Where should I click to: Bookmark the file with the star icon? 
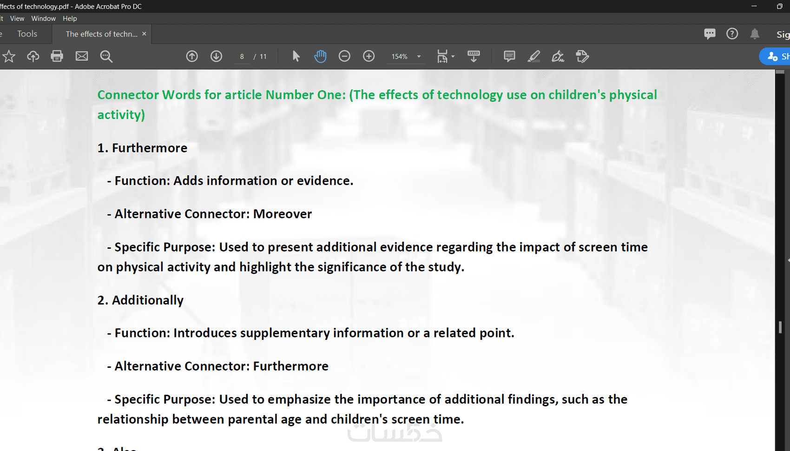coord(9,56)
